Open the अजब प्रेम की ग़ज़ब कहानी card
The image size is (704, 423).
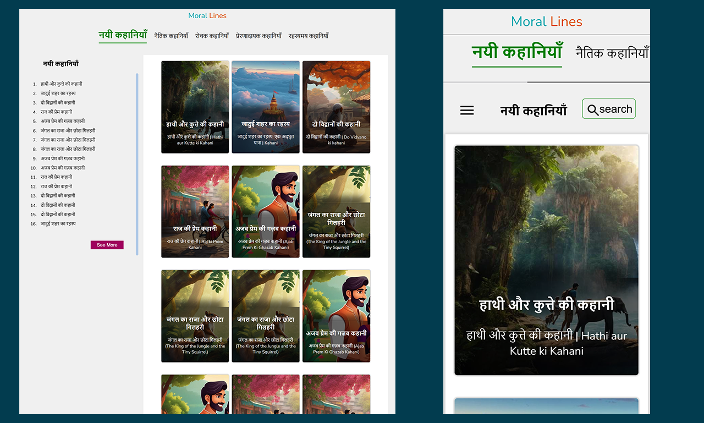(x=266, y=212)
